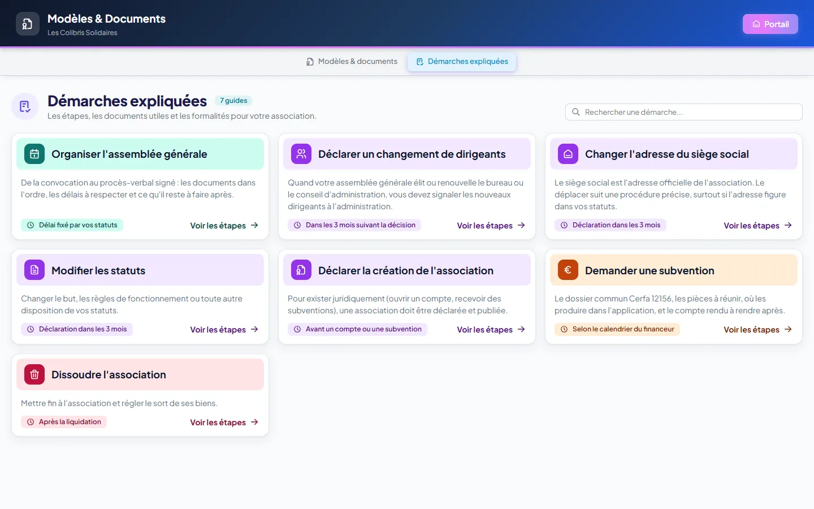
Task: Click the Délai fixé par vos statuts badge
Action: pos(72,225)
